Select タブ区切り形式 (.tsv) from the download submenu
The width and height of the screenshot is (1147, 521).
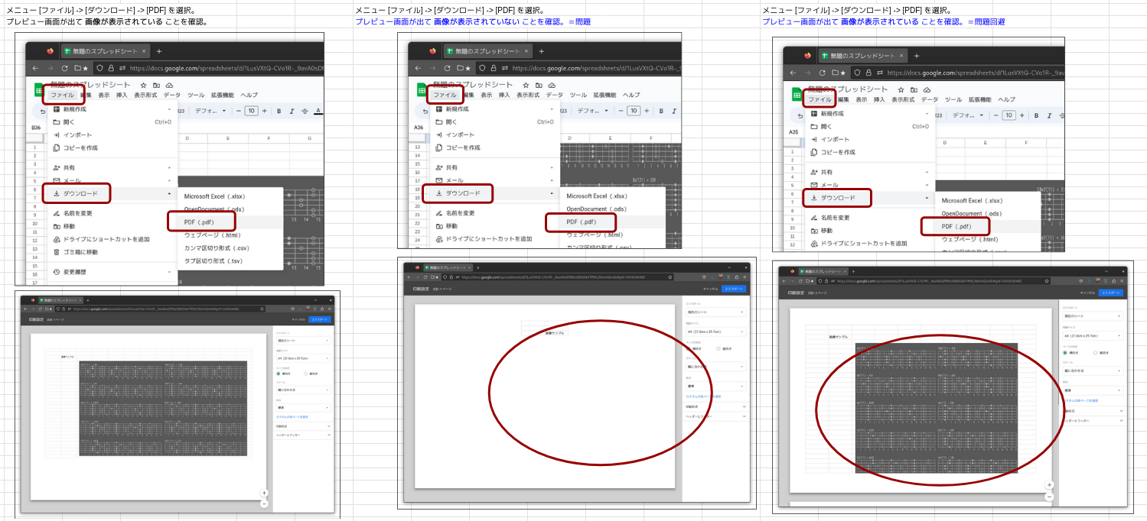(213, 260)
